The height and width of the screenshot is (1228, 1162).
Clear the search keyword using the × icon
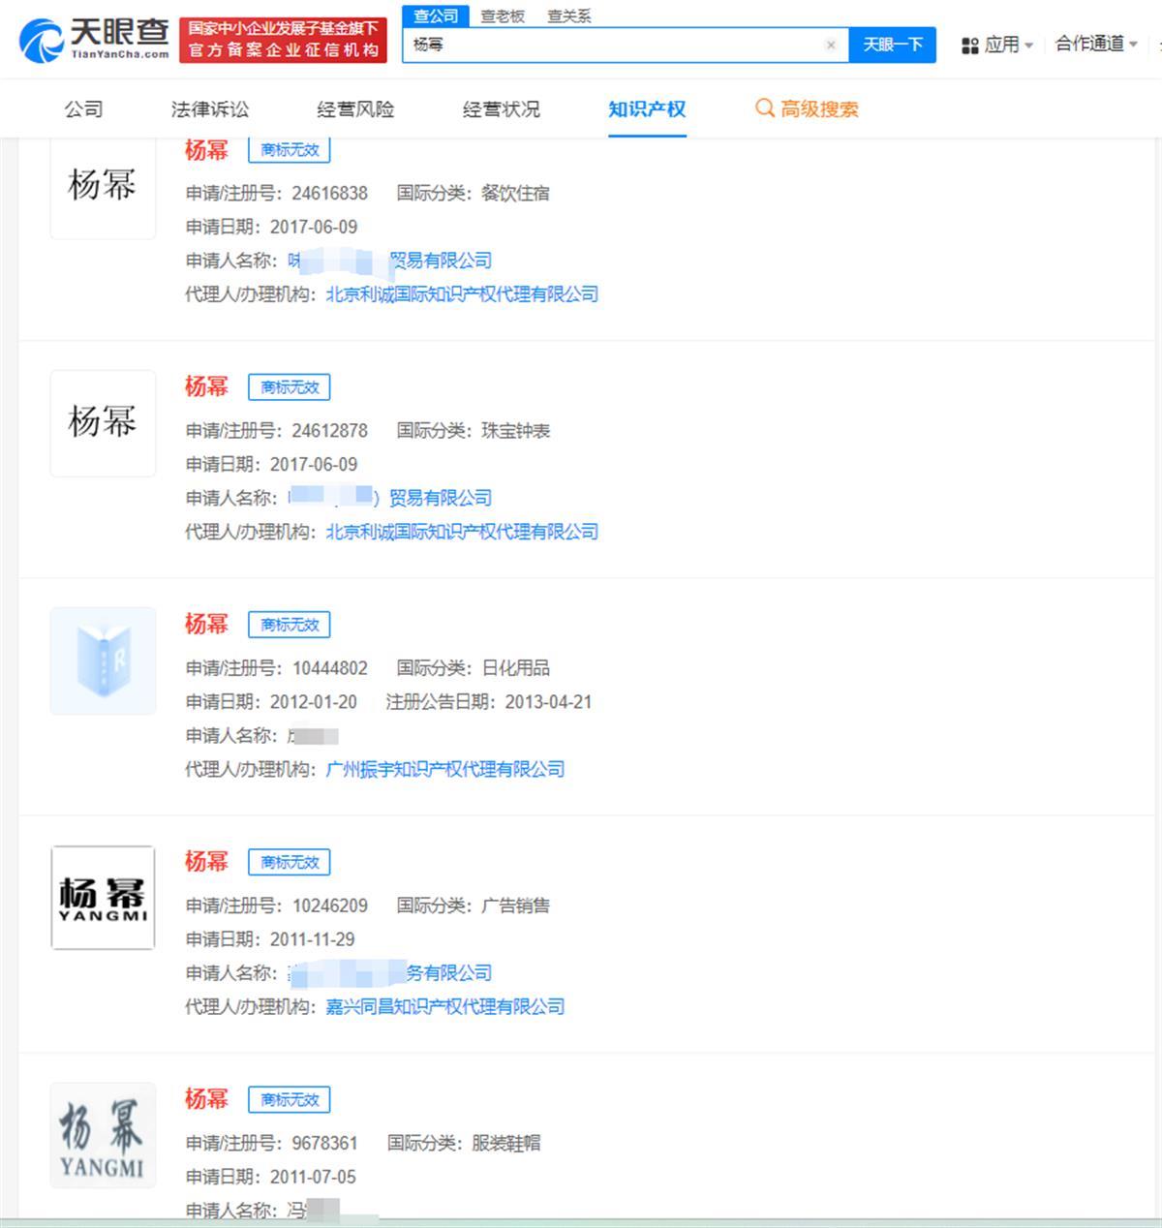click(x=831, y=45)
